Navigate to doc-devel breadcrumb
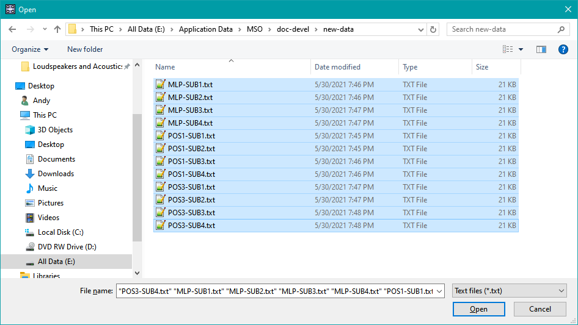Screen dimensions: 578x325 point(293,29)
